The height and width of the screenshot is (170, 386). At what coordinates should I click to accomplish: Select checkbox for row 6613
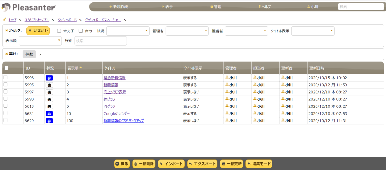pos(5,106)
